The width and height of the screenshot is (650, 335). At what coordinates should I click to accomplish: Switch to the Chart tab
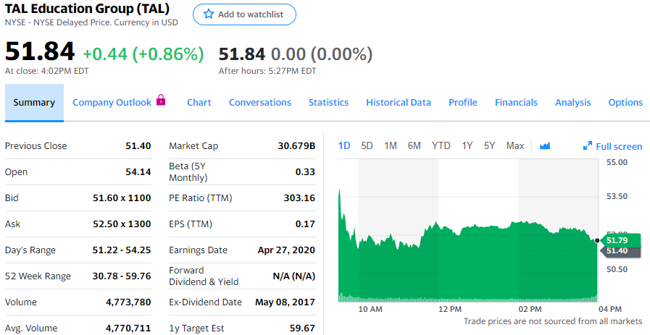(199, 103)
